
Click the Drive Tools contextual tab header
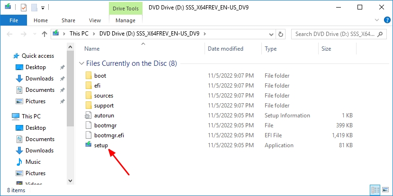pos(125,8)
